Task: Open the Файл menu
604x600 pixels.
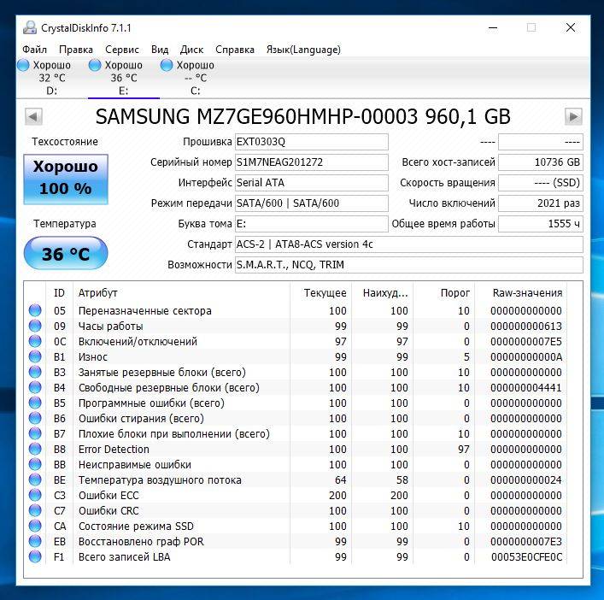Action: pyautogui.click(x=34, y=50)
